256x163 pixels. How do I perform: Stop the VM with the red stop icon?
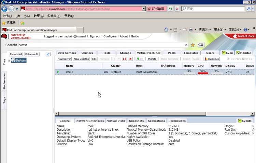point(130,59)
